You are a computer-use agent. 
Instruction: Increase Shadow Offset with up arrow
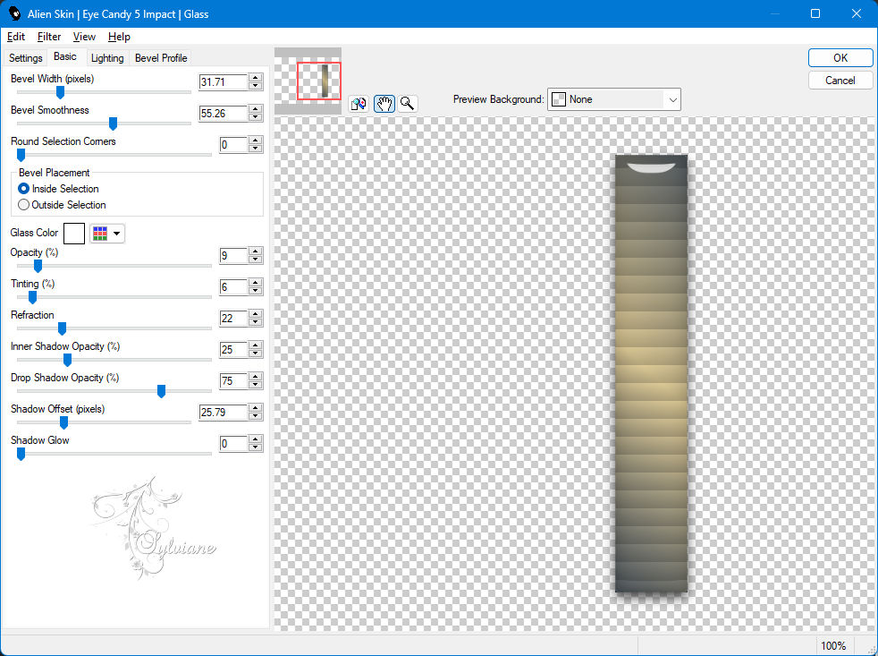pyautogui.click(x=256, y=409)
